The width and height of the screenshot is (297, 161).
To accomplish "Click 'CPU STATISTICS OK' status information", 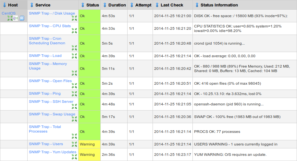I will (238, 28).
